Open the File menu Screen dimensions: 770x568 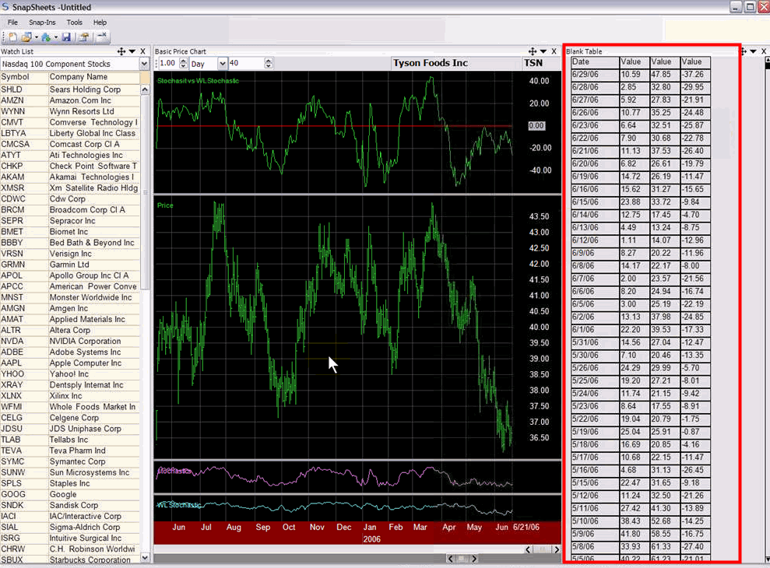coord(12,23)
